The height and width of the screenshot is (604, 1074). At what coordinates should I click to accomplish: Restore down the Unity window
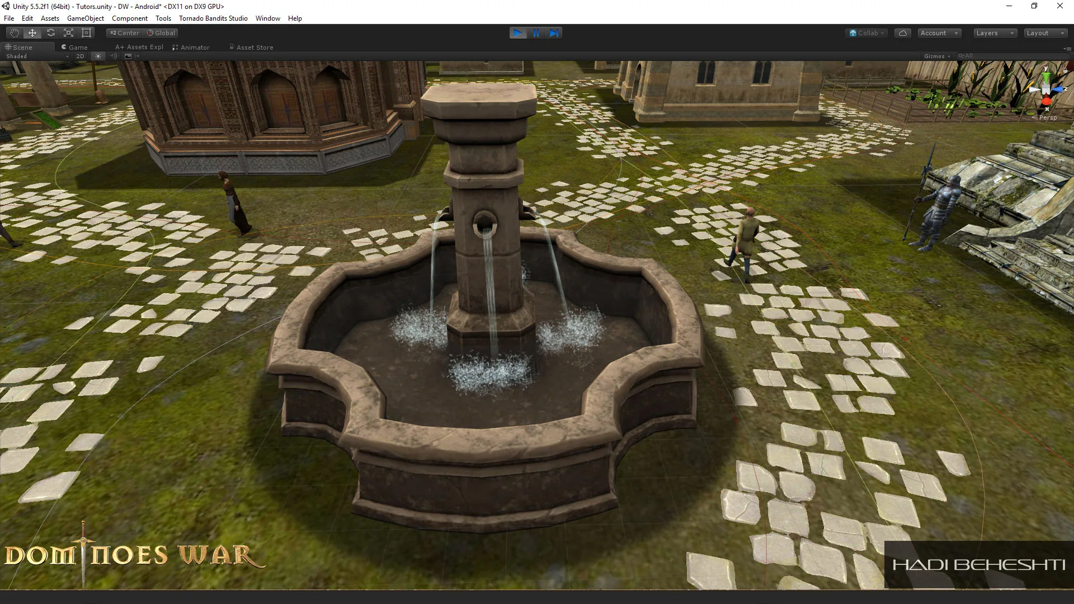point(1034,6)
